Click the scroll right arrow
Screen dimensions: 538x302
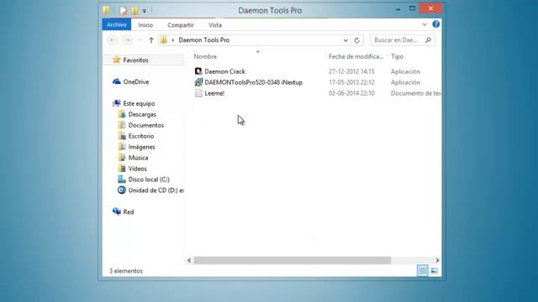pos(437,261)
